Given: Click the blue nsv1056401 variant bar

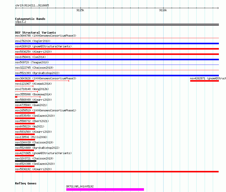Looking at the screenshot, I should (x=117, y=60).
